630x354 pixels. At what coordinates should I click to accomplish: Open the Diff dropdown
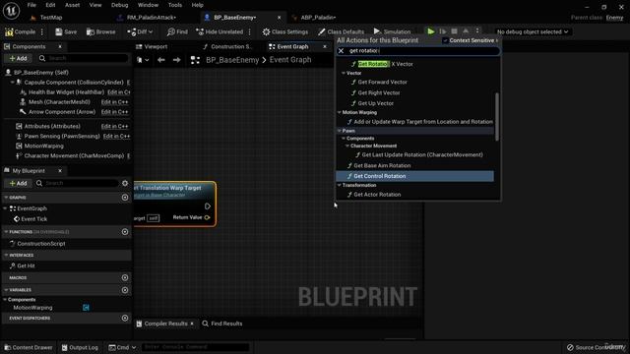[140, 31]
